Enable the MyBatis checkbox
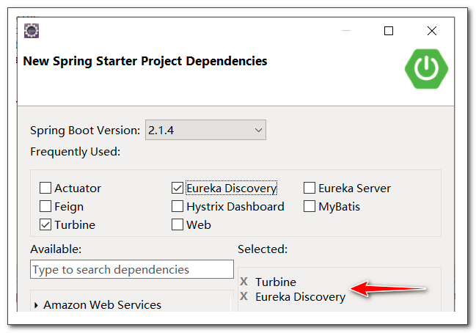 (310, 206)
